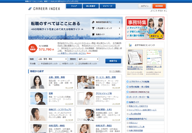192x133 pixels.
Task: Click the circle icon beside sidebar 転職ガイド
Action: [x=128, y=102]
